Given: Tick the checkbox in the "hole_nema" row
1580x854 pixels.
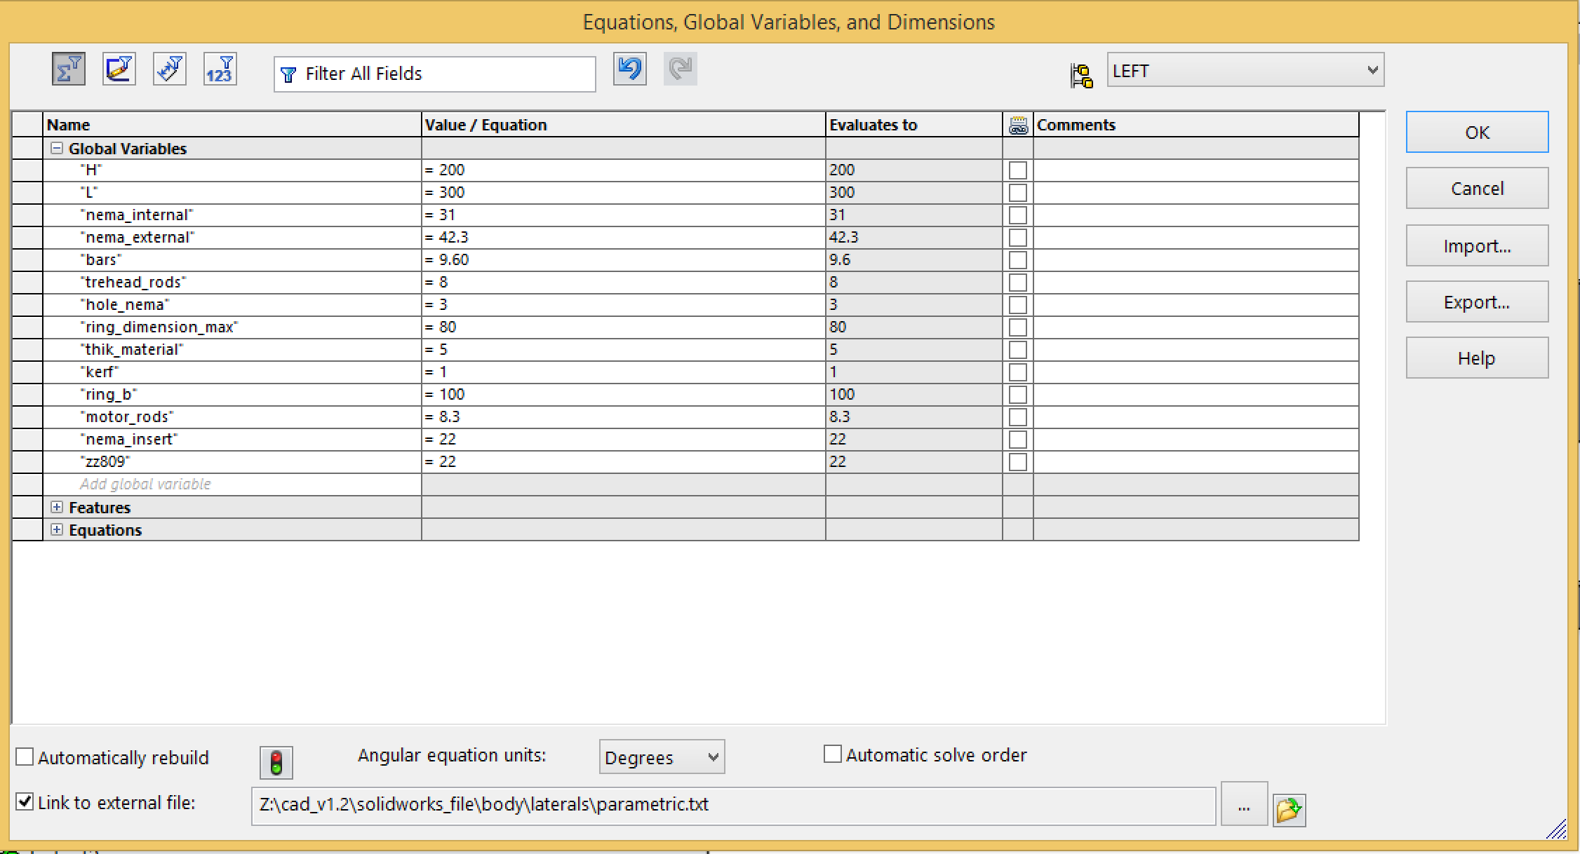Looking at the screenshot, I should coord(1018,305).
